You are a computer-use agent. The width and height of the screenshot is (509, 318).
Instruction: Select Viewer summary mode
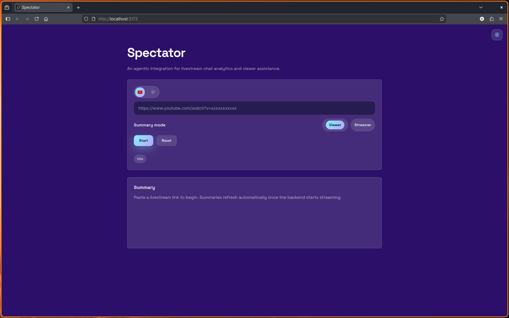(335, 125)
